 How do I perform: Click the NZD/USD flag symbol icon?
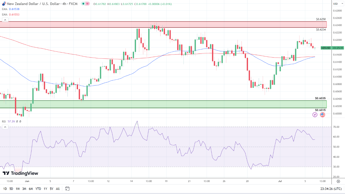pos(4,4)
